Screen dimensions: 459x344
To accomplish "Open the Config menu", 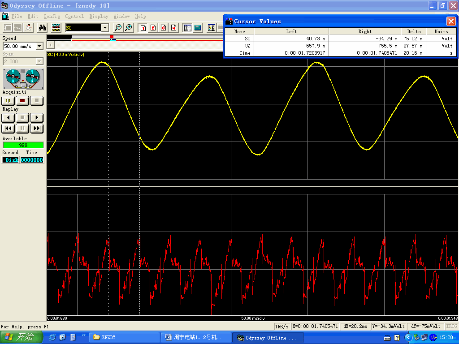I will coord(52,17).
